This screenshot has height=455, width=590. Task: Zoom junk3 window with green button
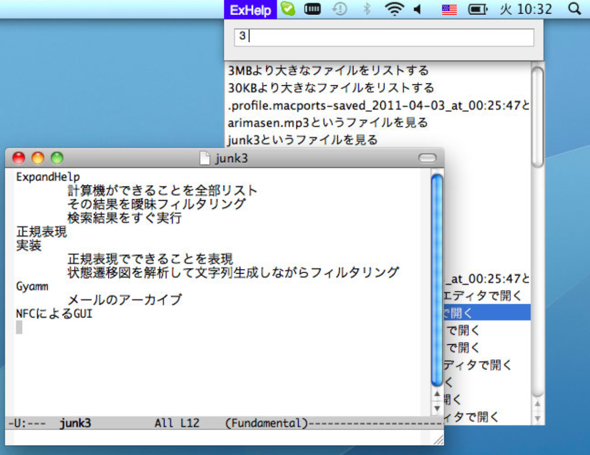pyautogui.click(x=57, y=158)
